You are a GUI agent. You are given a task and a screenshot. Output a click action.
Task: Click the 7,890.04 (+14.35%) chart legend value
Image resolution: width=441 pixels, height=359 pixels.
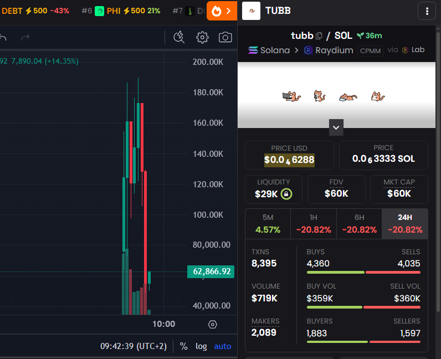tap(45, 61)
